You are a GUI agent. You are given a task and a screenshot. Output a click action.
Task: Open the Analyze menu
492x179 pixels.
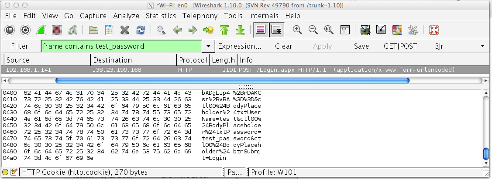(126, 16)
